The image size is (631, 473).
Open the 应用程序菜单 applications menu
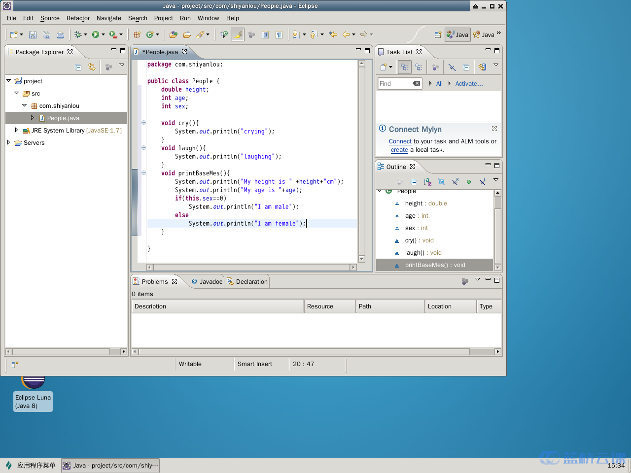31,465
